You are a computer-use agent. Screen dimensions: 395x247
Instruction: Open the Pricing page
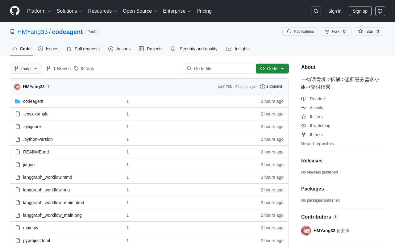click(x=204, y=11)
